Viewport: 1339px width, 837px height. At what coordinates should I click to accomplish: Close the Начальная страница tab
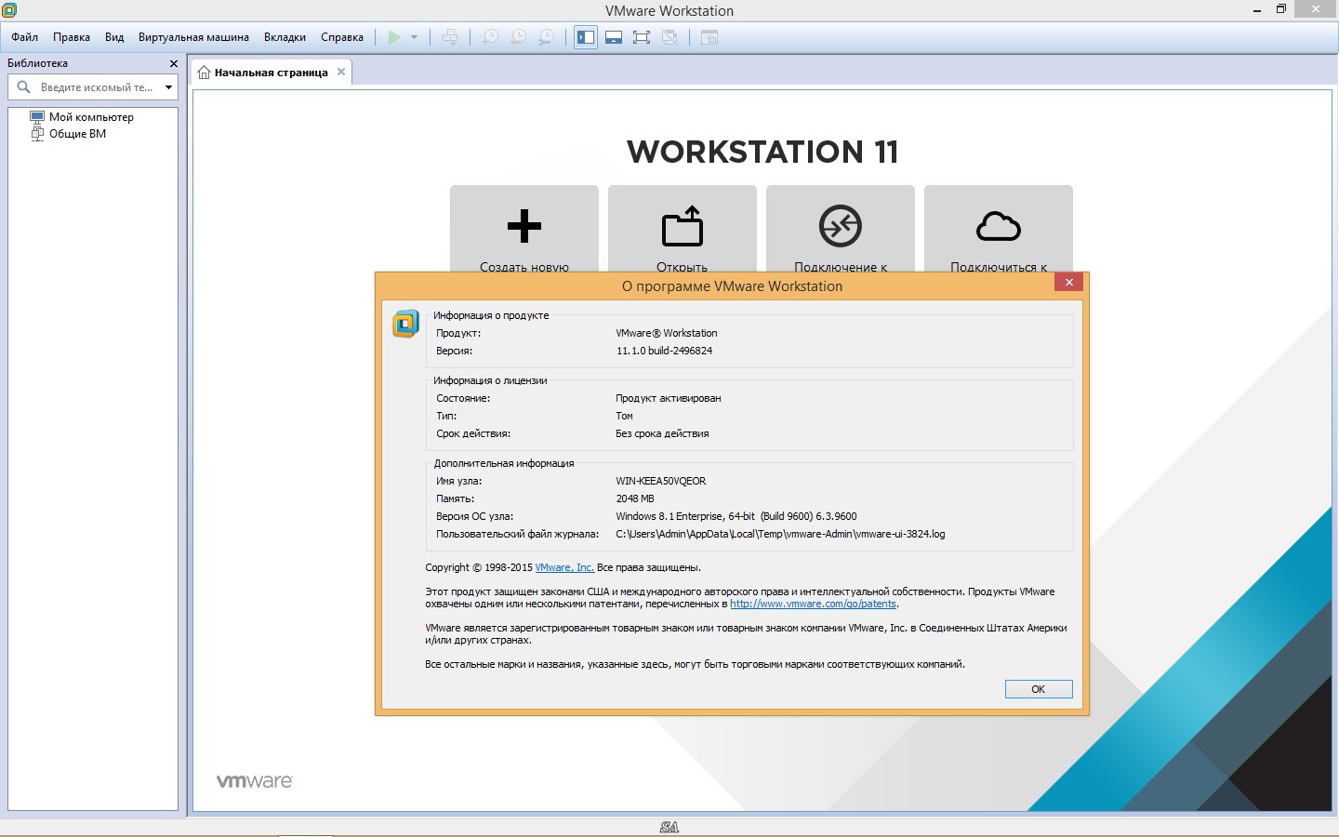coord(341,72)
